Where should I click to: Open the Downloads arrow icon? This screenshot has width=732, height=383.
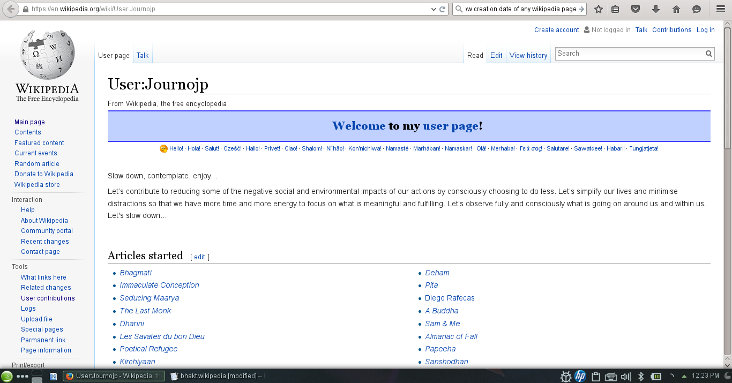pyautogui.click(x=655, y=9)
